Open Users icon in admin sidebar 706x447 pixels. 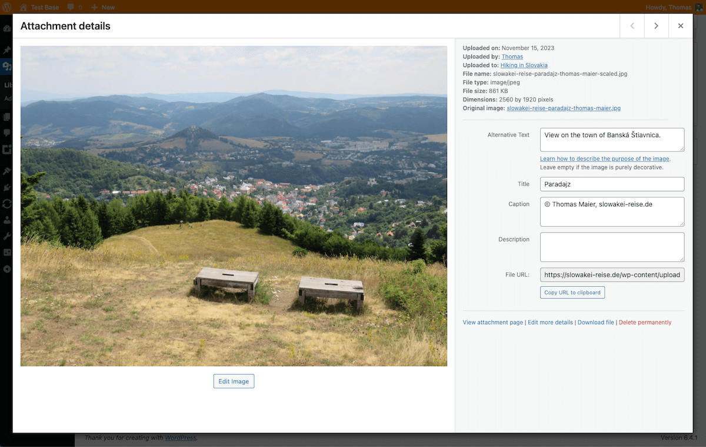(7, 220)
